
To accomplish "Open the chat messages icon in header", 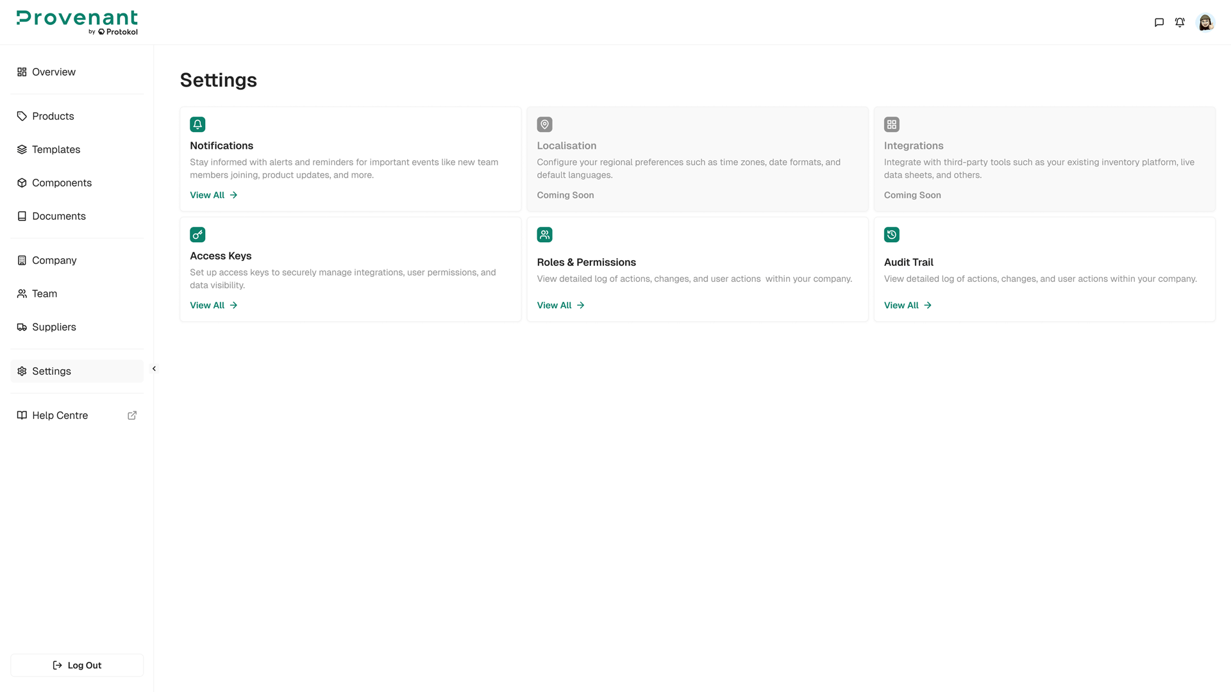I will [1159, 22].
